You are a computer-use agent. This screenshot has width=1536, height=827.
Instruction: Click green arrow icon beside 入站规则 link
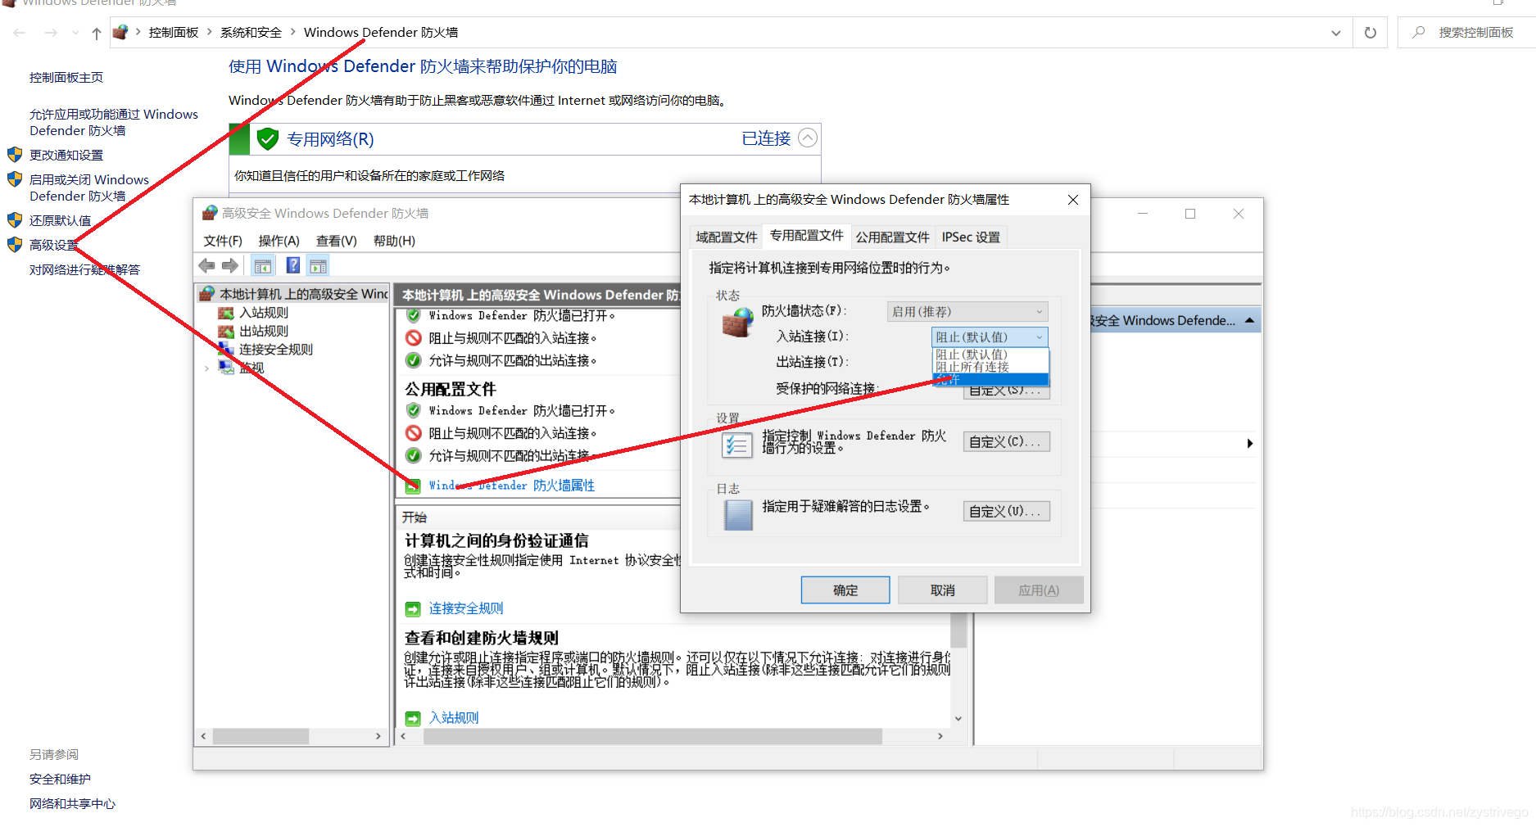(x=413, y=718)
